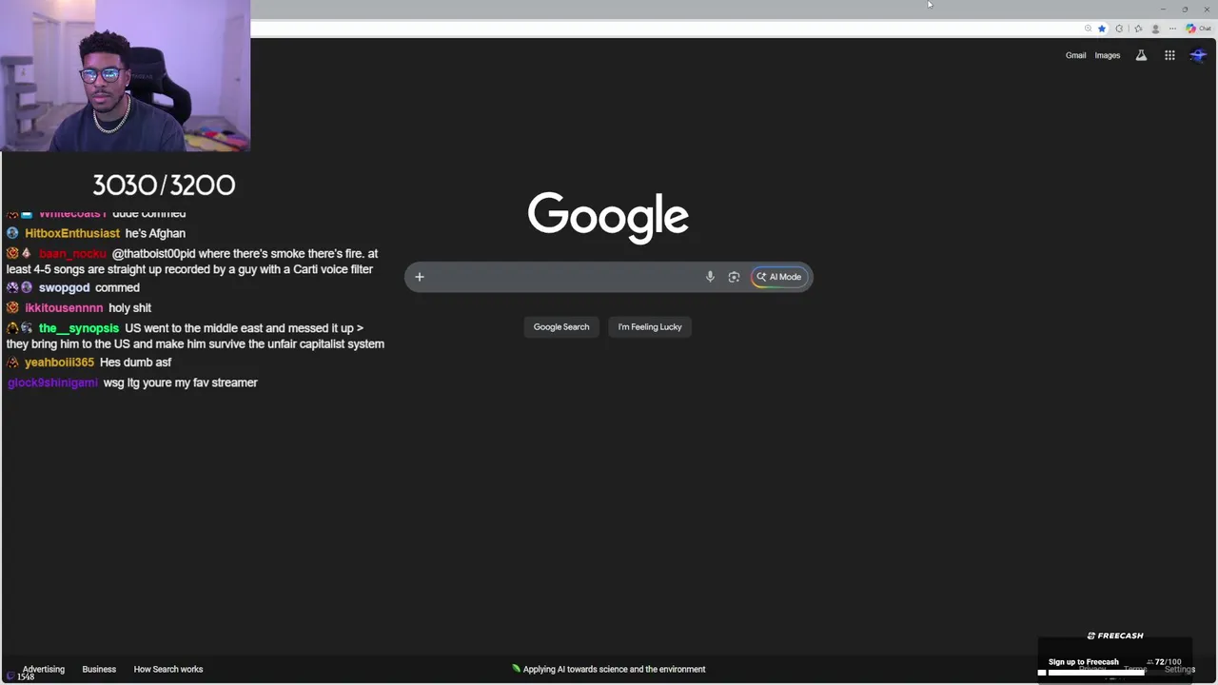Click chat username swopgod

tap(64, 287)
